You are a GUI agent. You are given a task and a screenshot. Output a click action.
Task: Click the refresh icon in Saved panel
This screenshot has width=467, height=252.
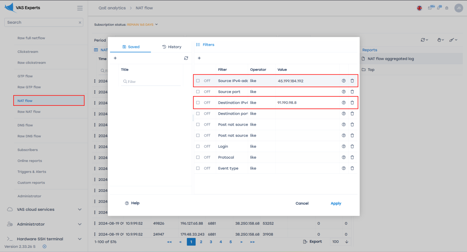pyautogui.click(x=186, y=58)
